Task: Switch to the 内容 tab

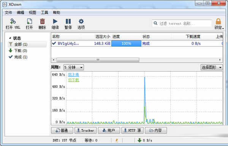Action: pyautogui.click(x=156, y=130)
